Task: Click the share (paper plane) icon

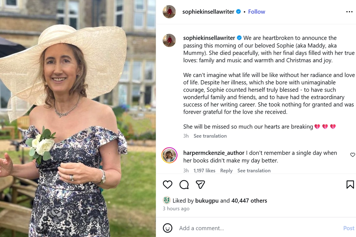Action: coord(200,184)
